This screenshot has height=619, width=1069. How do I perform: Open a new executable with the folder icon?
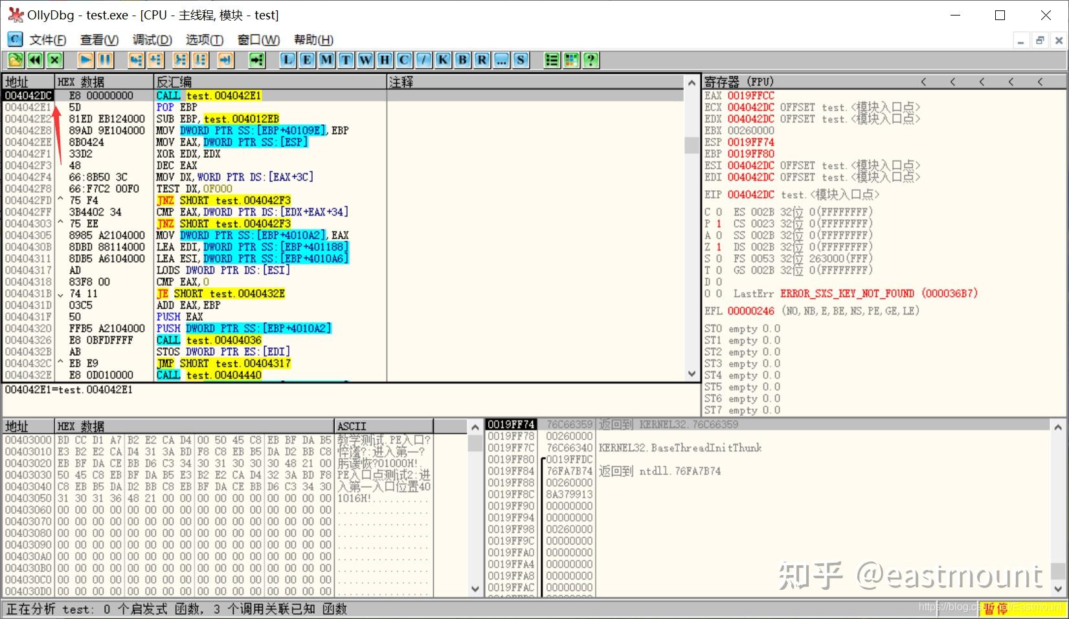(14, 60)
